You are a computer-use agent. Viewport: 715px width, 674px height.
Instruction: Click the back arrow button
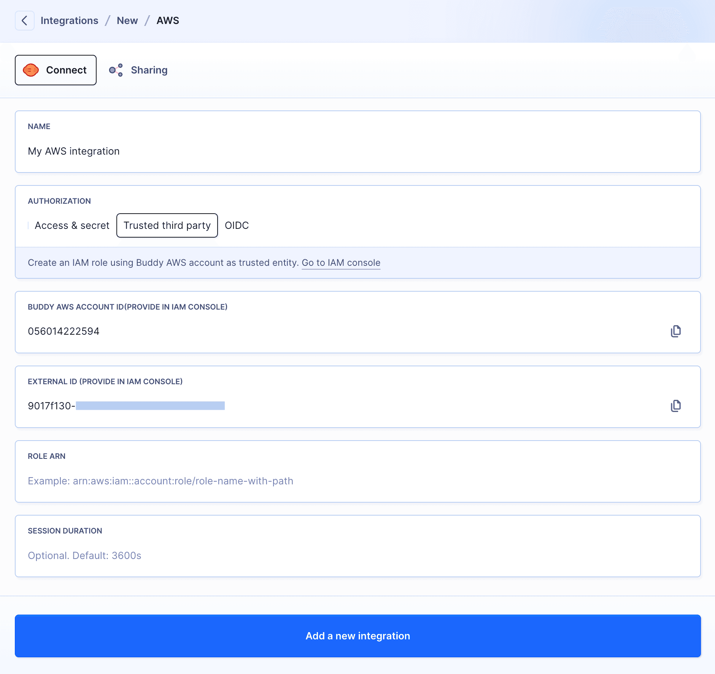[25, 21]
